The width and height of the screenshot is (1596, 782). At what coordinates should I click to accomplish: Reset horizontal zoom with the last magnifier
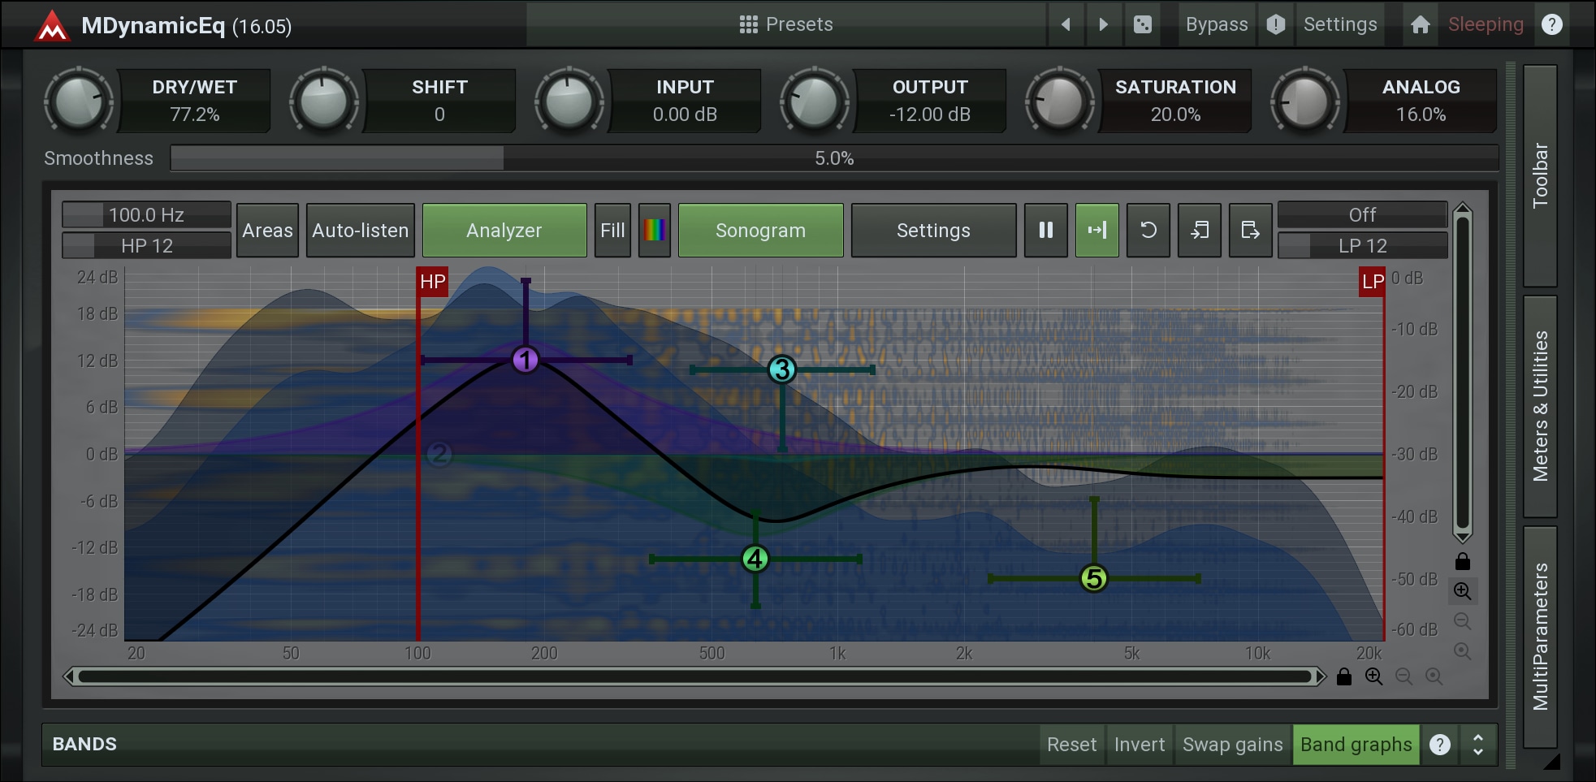1434,676
